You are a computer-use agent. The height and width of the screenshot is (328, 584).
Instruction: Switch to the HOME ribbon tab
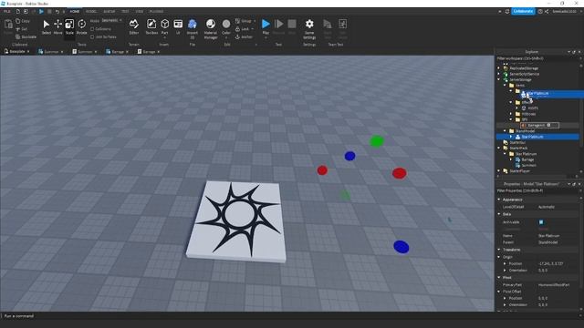pos(75,12)
